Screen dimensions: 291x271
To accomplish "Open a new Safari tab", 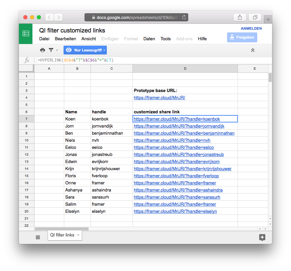I will 268,19.
